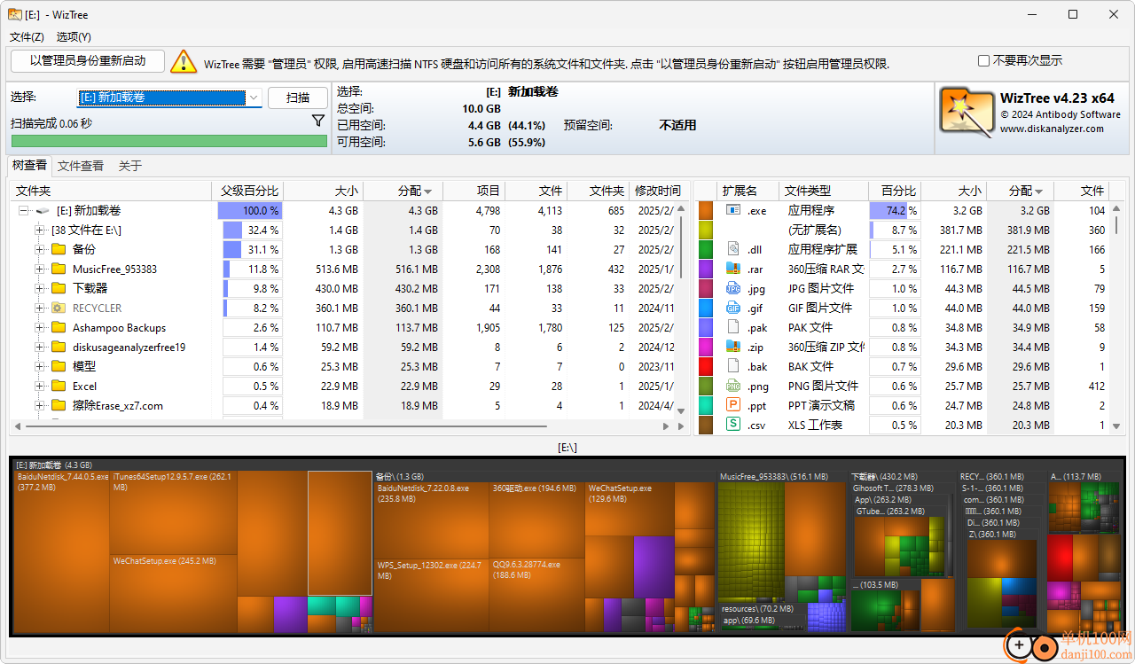Click WPS_Setup_12302.exe treemap block

(x=432, y=594)
